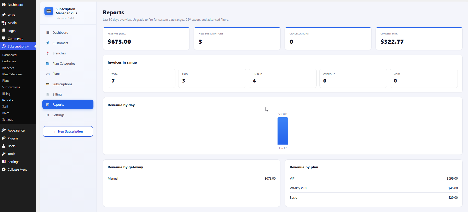Open Users in WordPress admin menu

(18, 146)
